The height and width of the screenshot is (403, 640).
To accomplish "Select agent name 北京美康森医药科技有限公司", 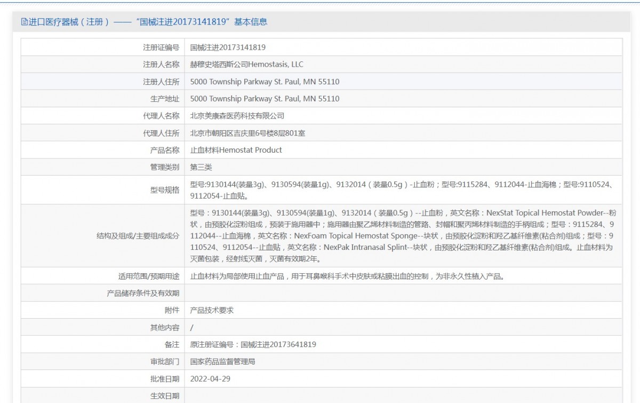I will pos(237,116).
